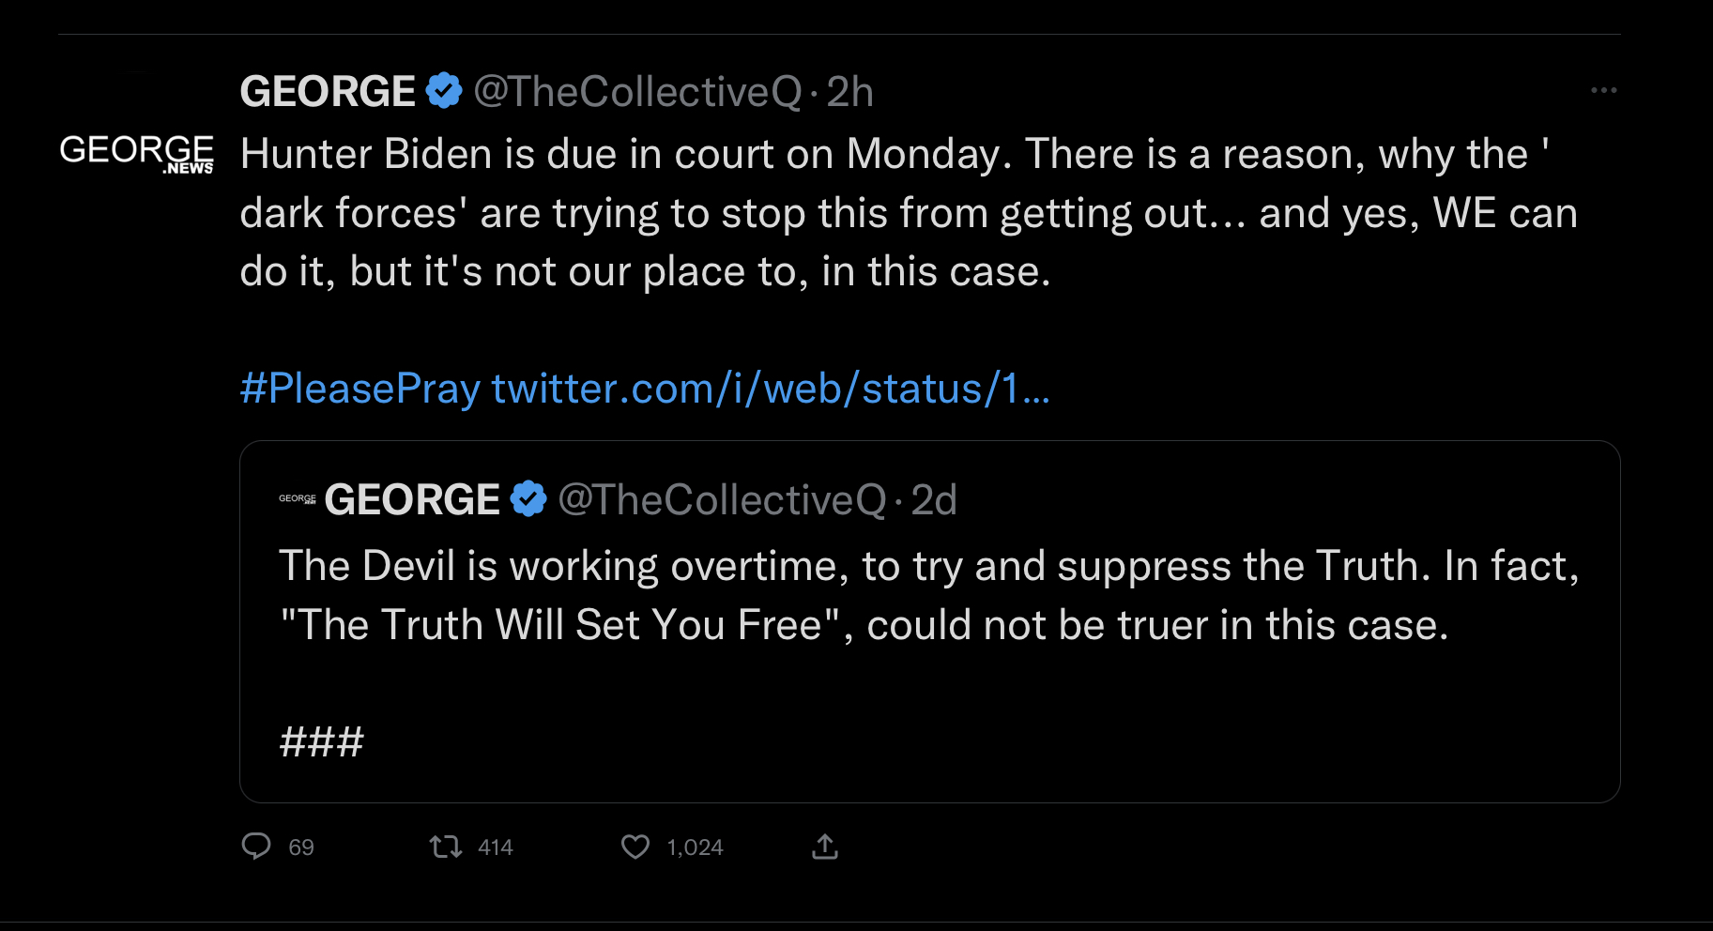
Task: Follow the twitter.com/i/web/status link
Action: [x=771, y=388]
